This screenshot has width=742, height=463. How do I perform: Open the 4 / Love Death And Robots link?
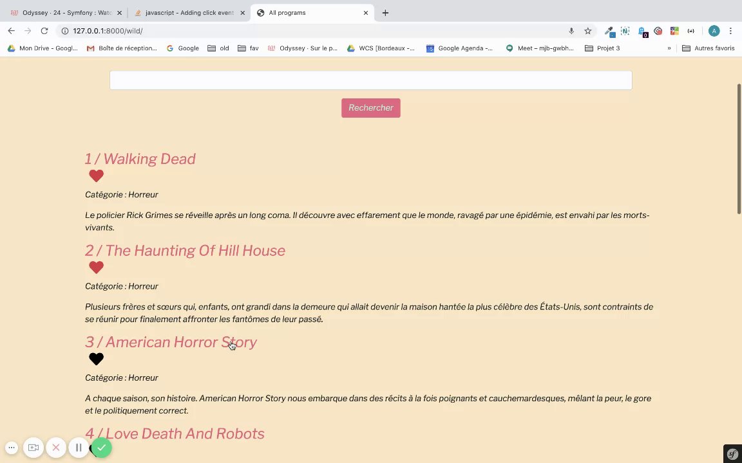pos(175,433)
